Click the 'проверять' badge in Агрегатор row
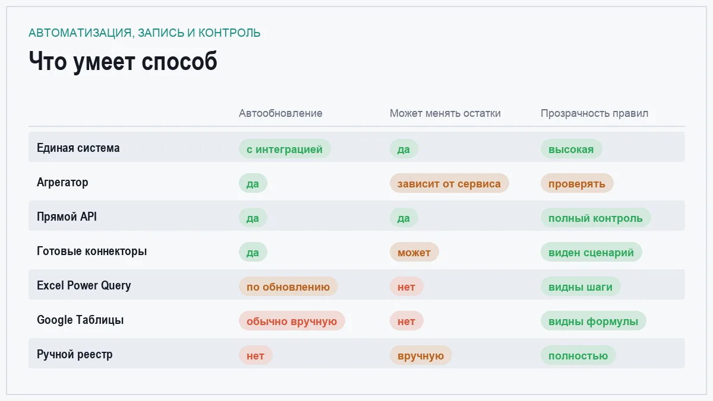 (577, 183)
